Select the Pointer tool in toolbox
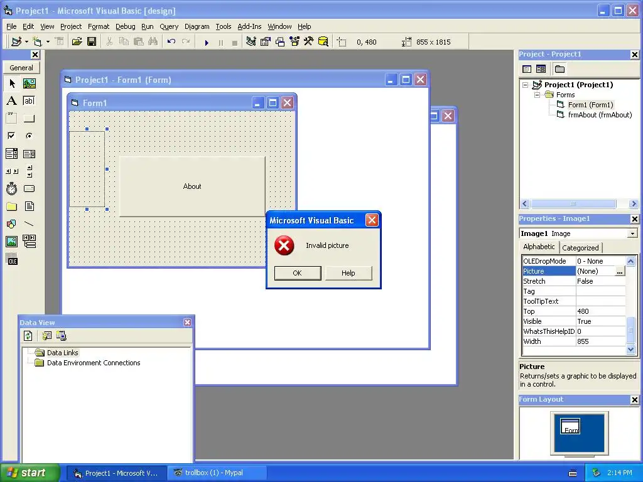 coord(12,83)
